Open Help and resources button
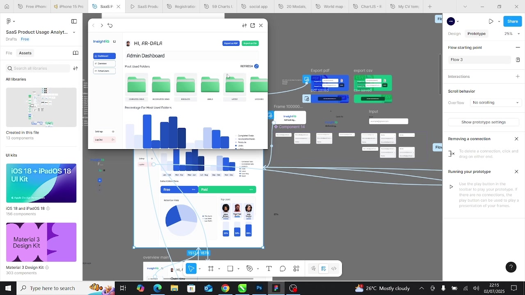 [x=511, y=268]
